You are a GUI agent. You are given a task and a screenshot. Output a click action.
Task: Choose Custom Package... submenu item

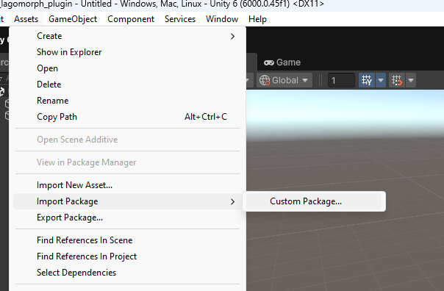coord(314,201)
